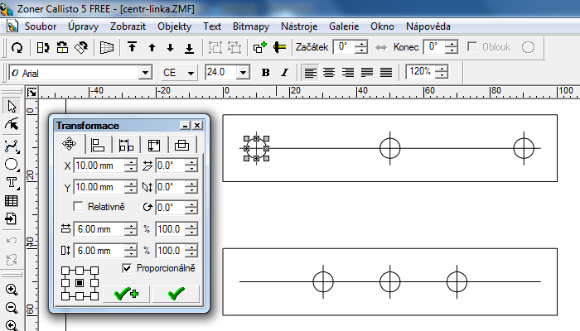The width and height of the screenshot is (580, 331).
Task: Open the last tab in Transformace
Action: tap(181, 145)
